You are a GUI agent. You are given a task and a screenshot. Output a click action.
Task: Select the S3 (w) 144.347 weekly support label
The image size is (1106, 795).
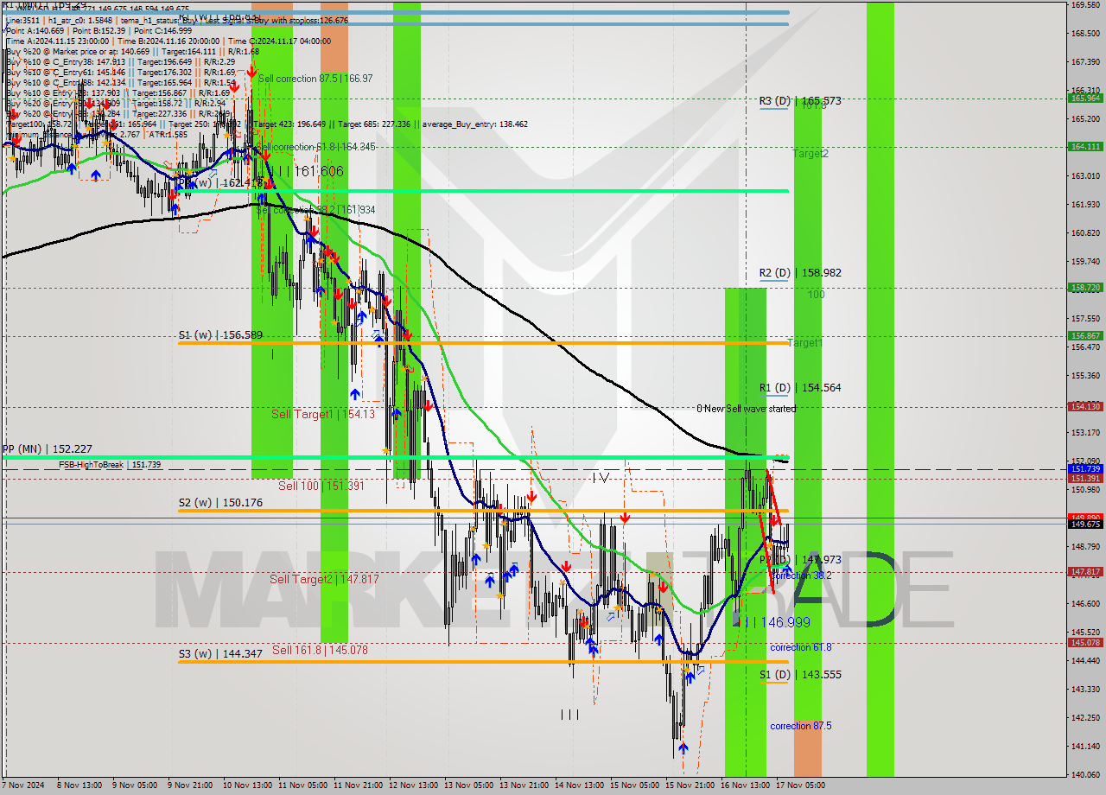pos(220,654)
